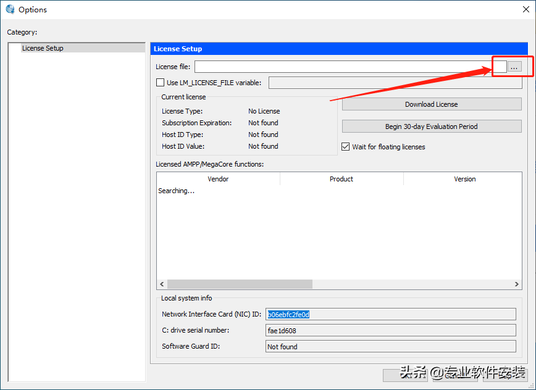Click the horizontal scrollbar thumb
This screenshot has height=390, width=536.
point(240,284)
